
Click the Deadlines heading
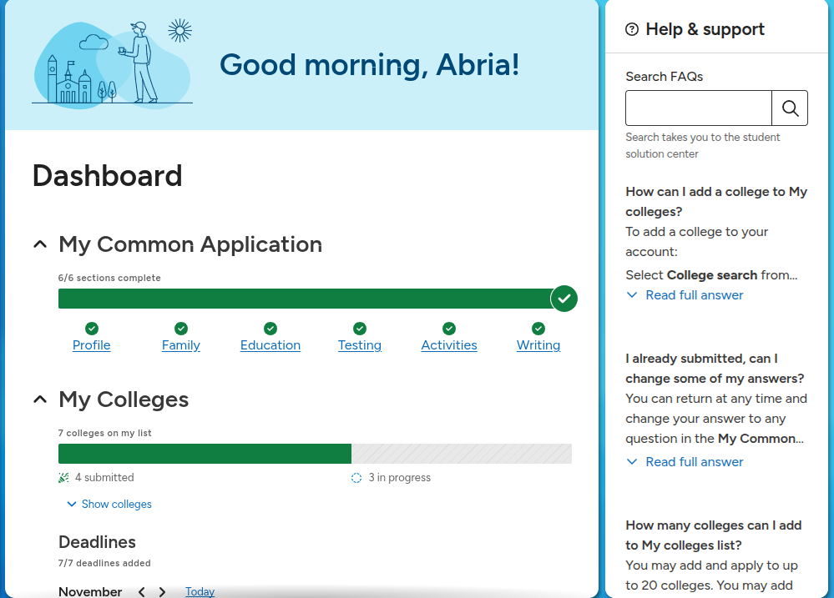point(97,542)
